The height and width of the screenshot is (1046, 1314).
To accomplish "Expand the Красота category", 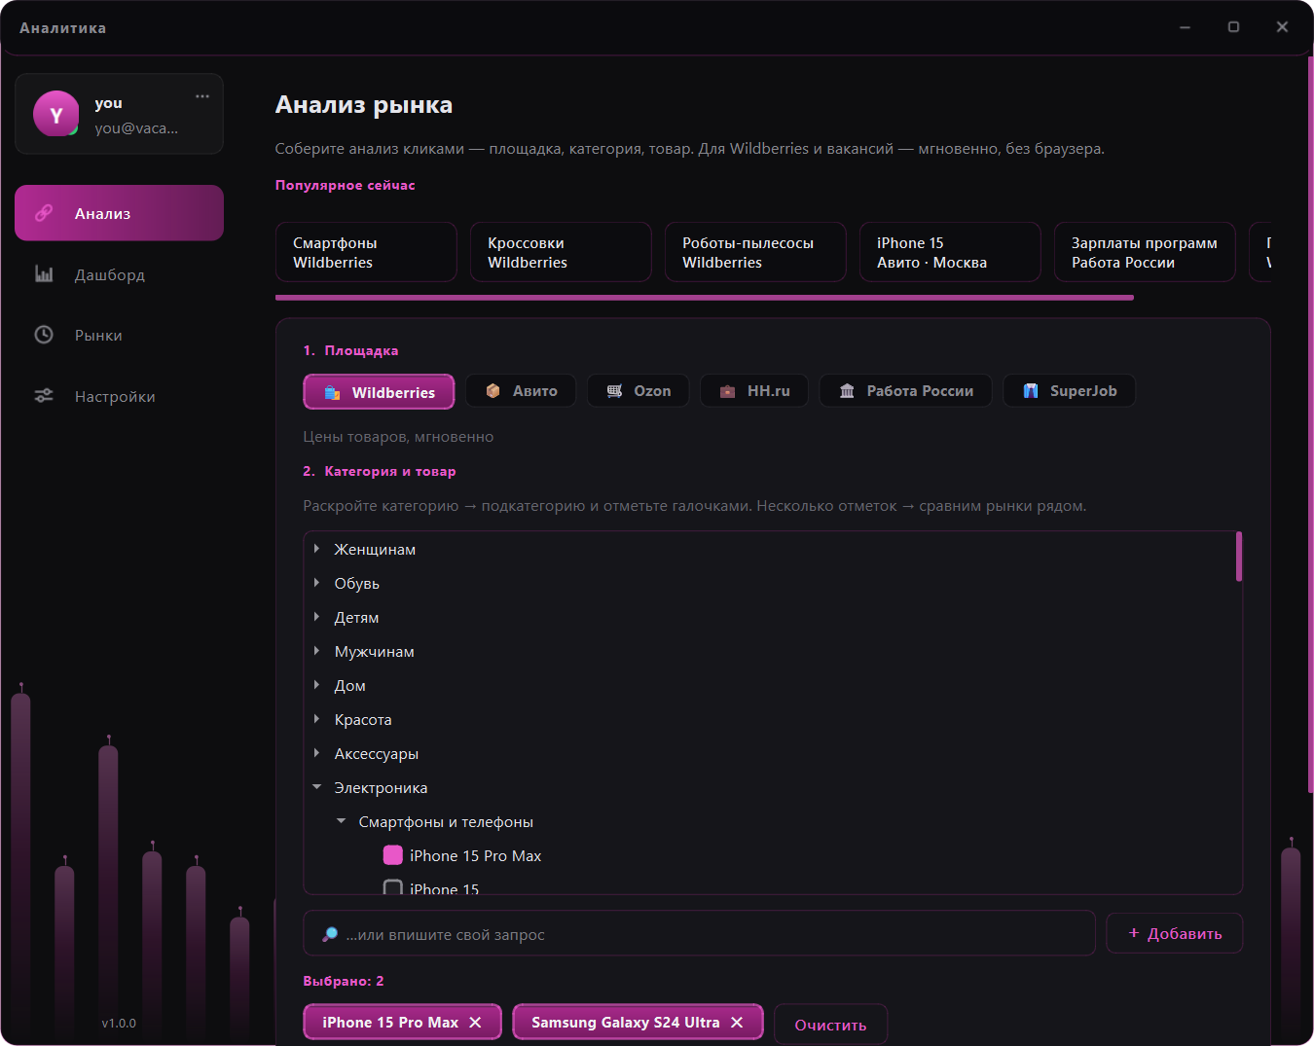I will [316, 719].
